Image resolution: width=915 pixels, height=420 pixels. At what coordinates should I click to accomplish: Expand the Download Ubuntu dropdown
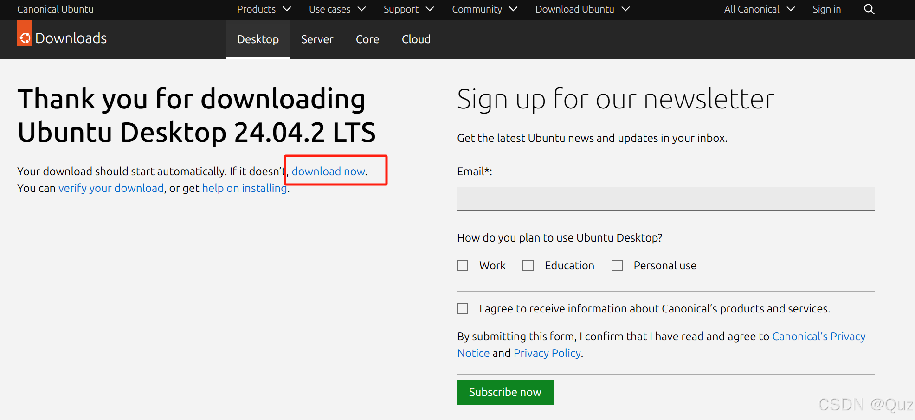tap(582, 9)
